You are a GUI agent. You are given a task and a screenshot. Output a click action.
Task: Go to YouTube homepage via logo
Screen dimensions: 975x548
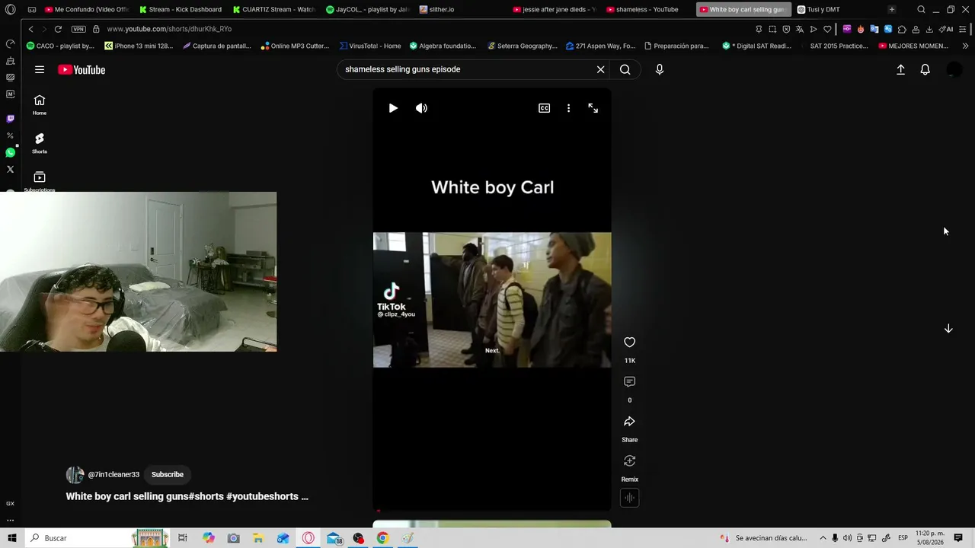point(82,70)
